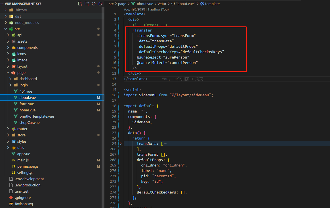Expand the image folder

(8, 60)
